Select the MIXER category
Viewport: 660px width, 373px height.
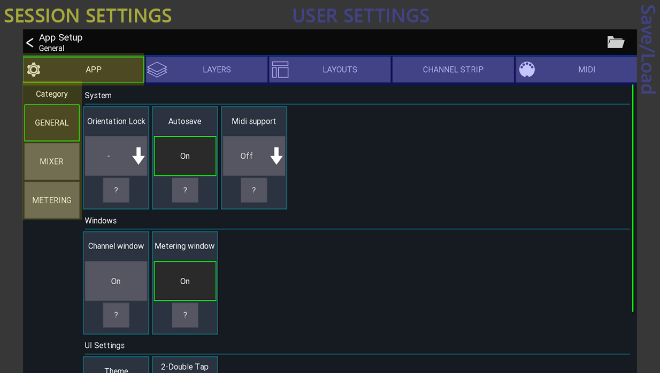[x=52, y=161]
